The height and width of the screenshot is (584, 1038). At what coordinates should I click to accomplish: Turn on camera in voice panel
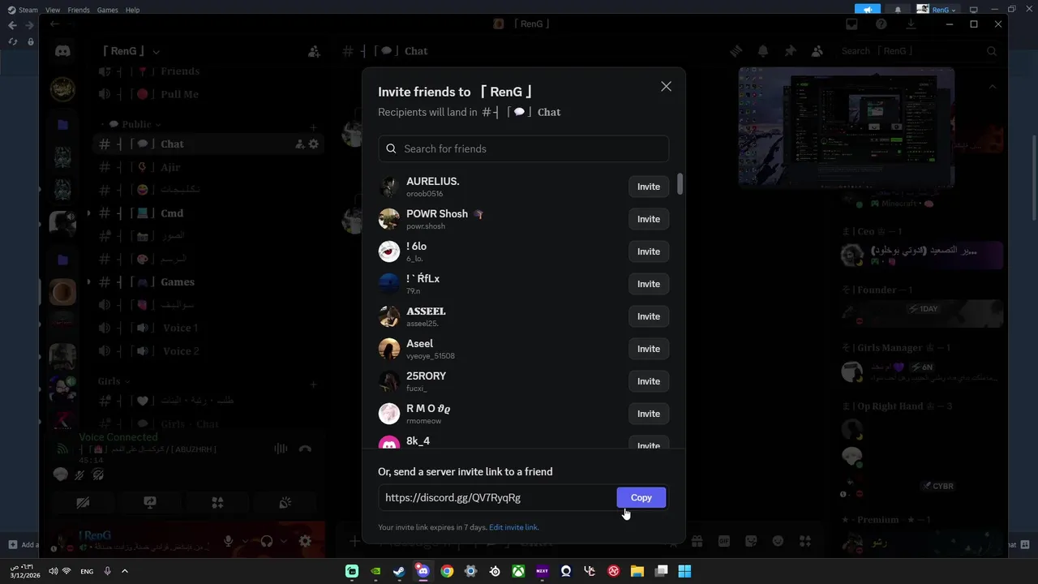83,503
